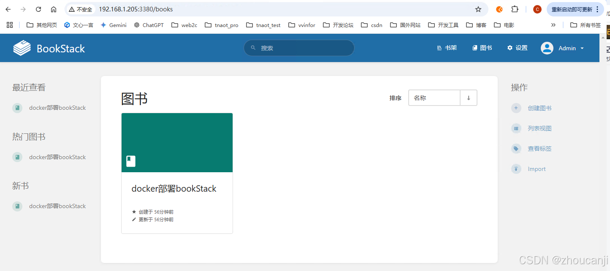
Task: Open the web2c bookmark folder
Action: click(x=184, y=25)
